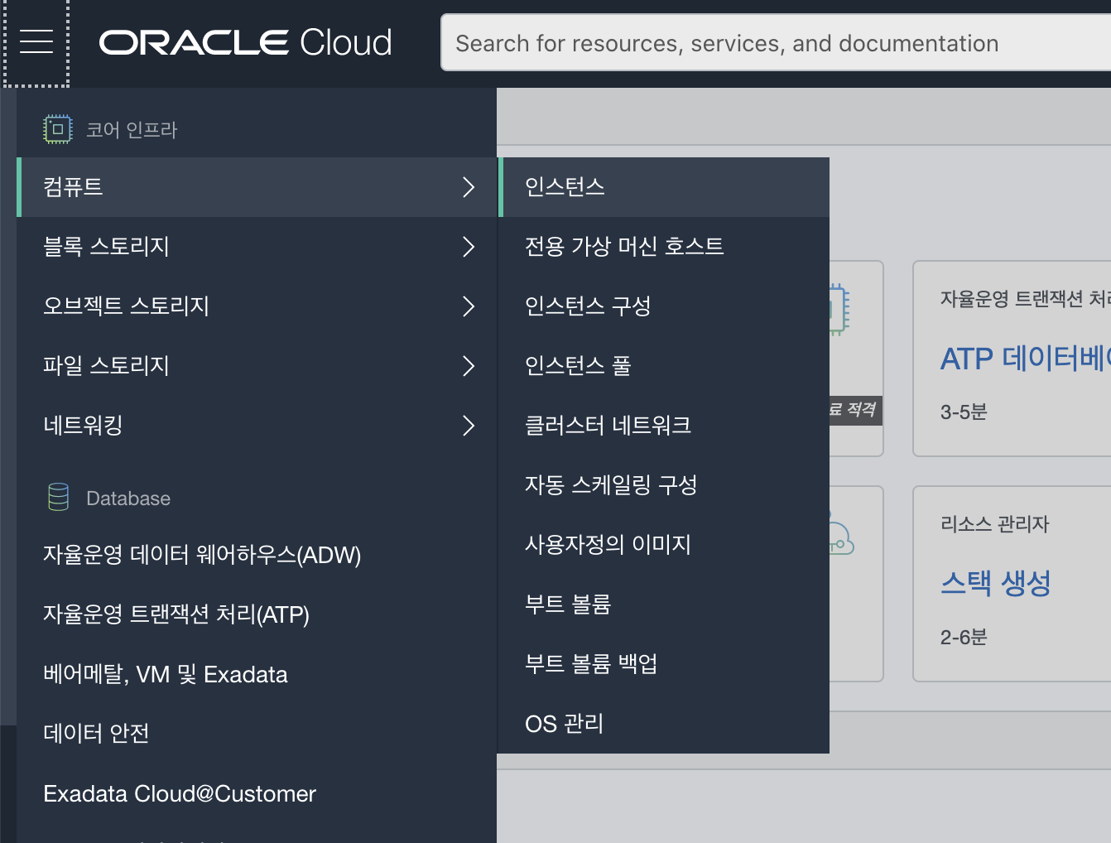Open Exadata Cloud@Customer menu item
The image size is (1111, 843).
pyautogui.click(x=257, y=793)
